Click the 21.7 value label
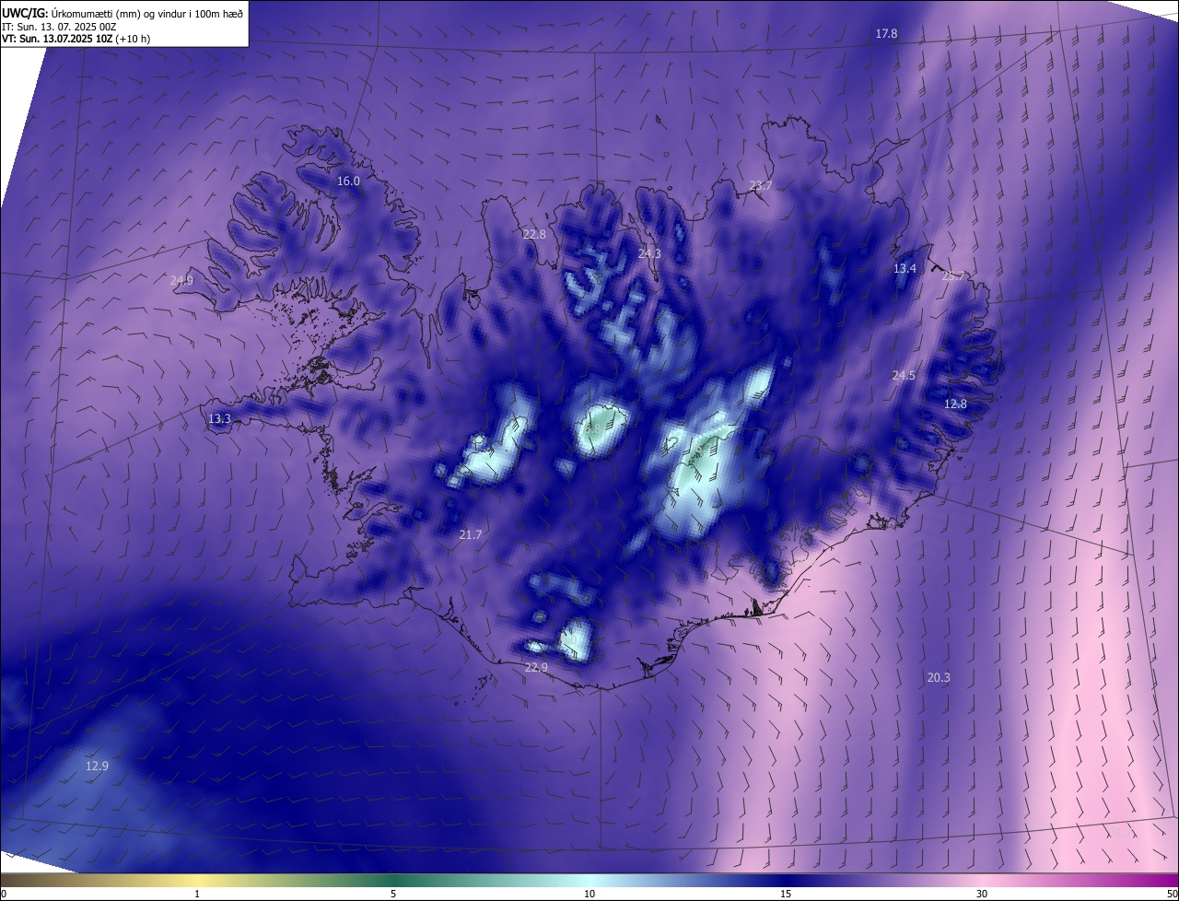Screen dimensions: 1179x901 tap(471, 535)
